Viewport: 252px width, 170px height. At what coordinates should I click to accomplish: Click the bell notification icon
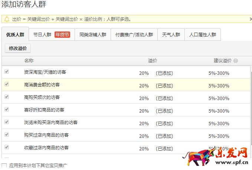point(7,19)
